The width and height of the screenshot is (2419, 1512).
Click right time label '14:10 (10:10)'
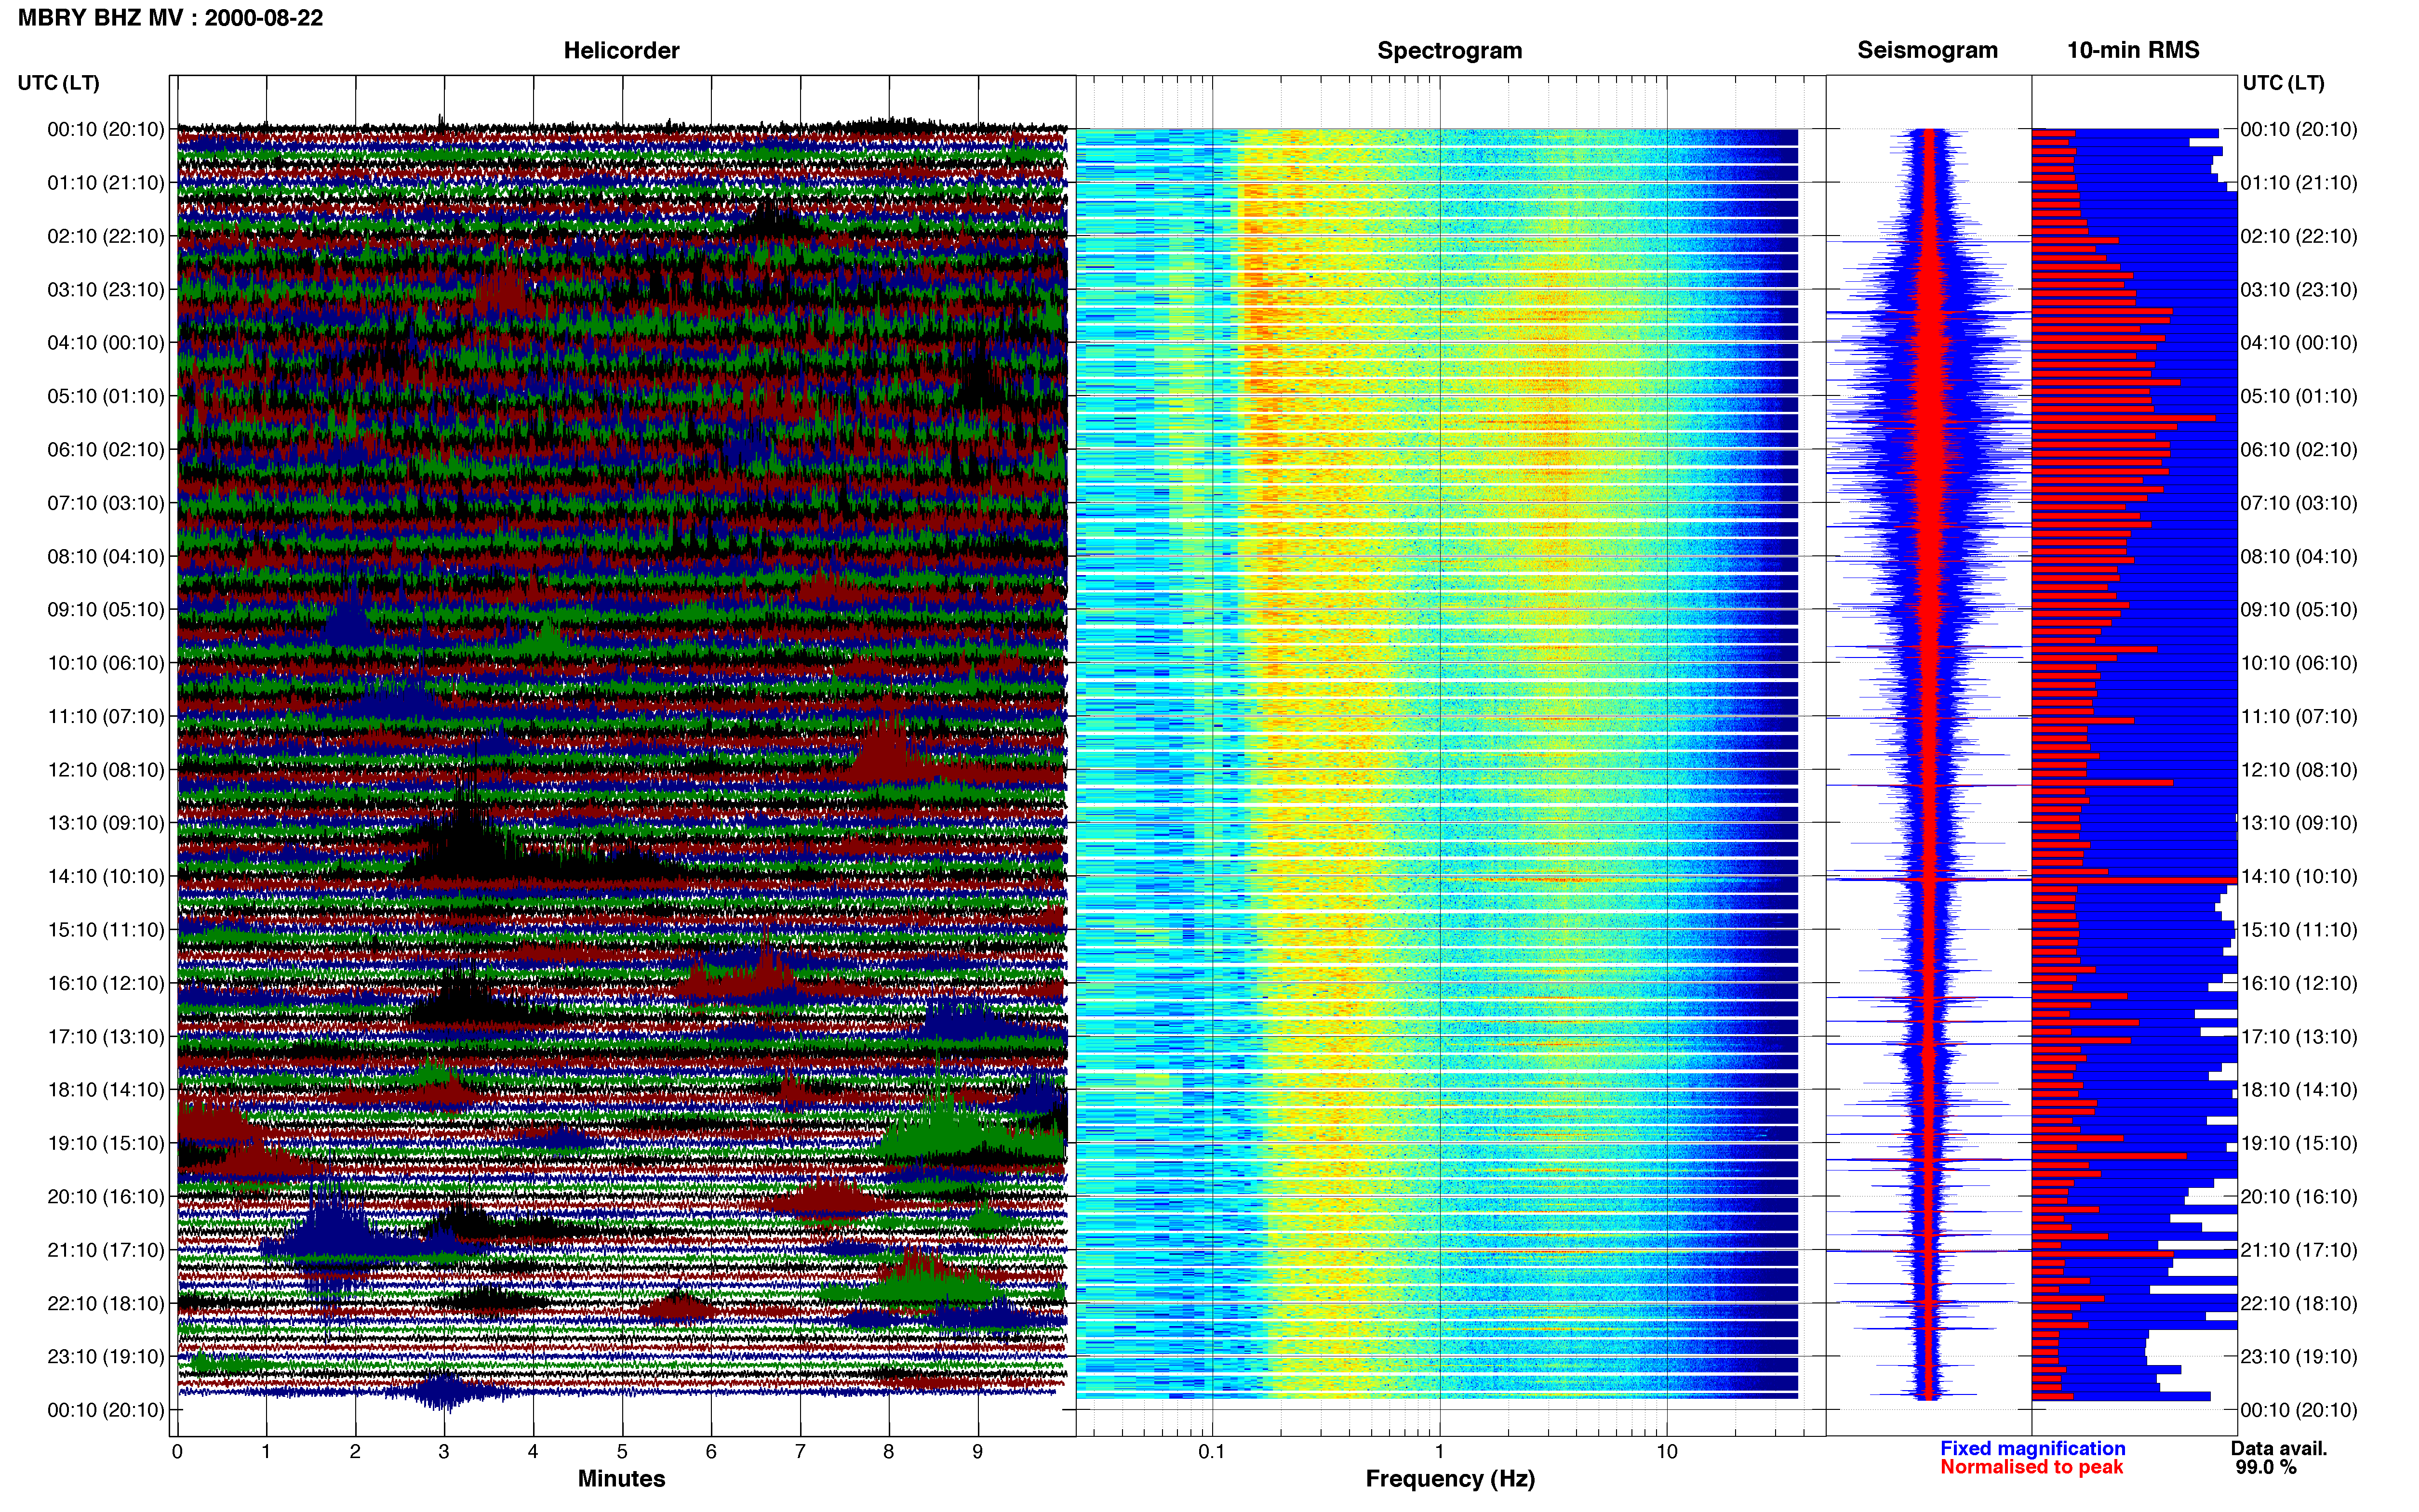coord(2299,877)
